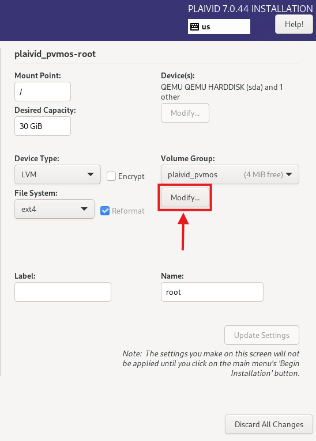The width and height of the screenshot is (316, 441).
Task: Expand the Volume Group plaivid_pvmos dropdown
Action: [230, 174]
